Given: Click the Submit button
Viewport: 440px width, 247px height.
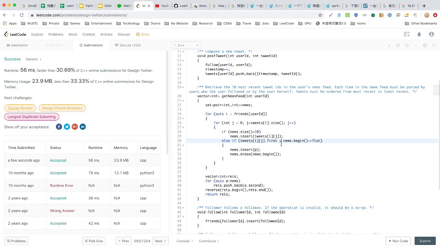Looking at the screenshot, I should (x=425, y=241).
